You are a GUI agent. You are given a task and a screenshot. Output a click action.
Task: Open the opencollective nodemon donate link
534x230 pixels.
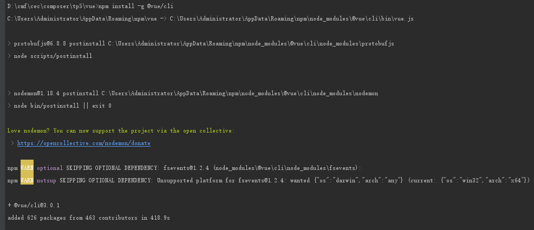click(x=83, y=143)
